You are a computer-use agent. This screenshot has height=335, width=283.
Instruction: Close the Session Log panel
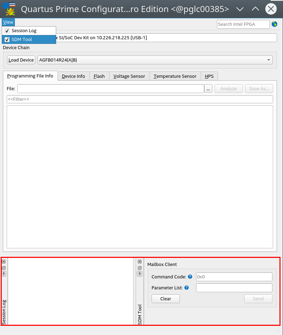4,261
